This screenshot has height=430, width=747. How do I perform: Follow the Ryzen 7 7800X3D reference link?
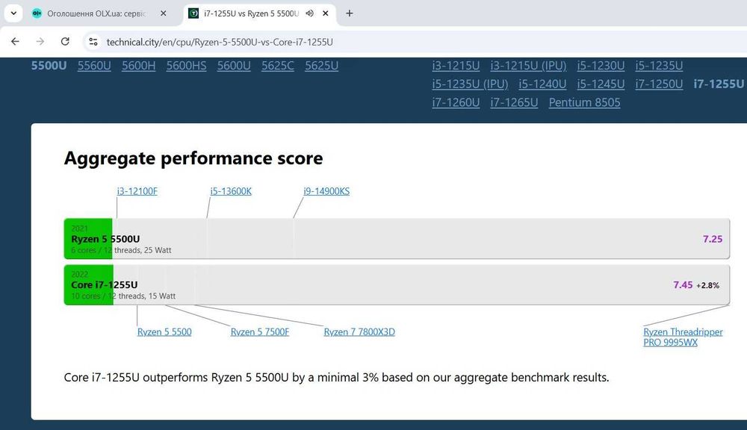click(x=359, y=332)
